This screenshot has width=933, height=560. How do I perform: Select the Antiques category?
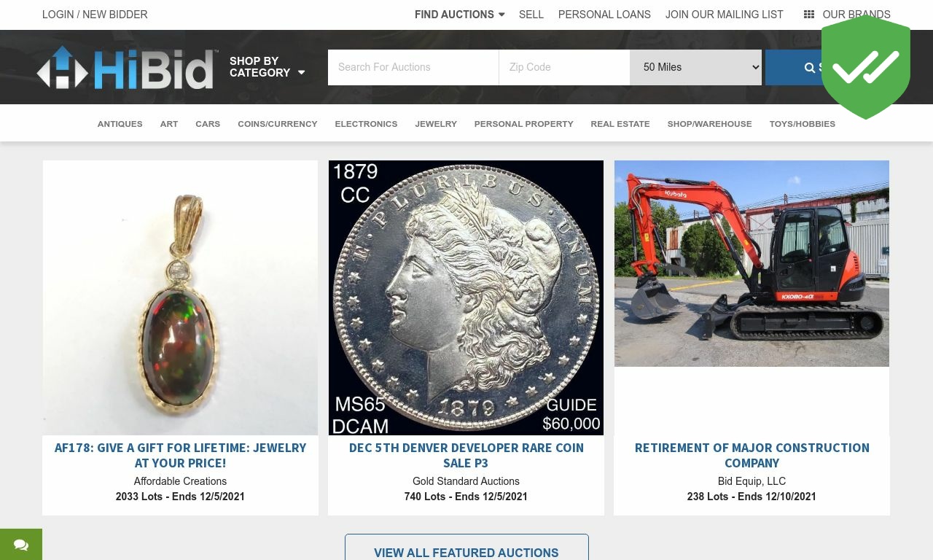(x=120, y=124)
